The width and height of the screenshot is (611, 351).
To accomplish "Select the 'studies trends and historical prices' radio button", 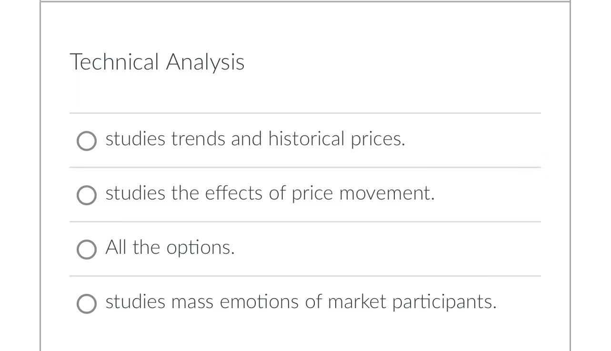I will coord(86,141).
